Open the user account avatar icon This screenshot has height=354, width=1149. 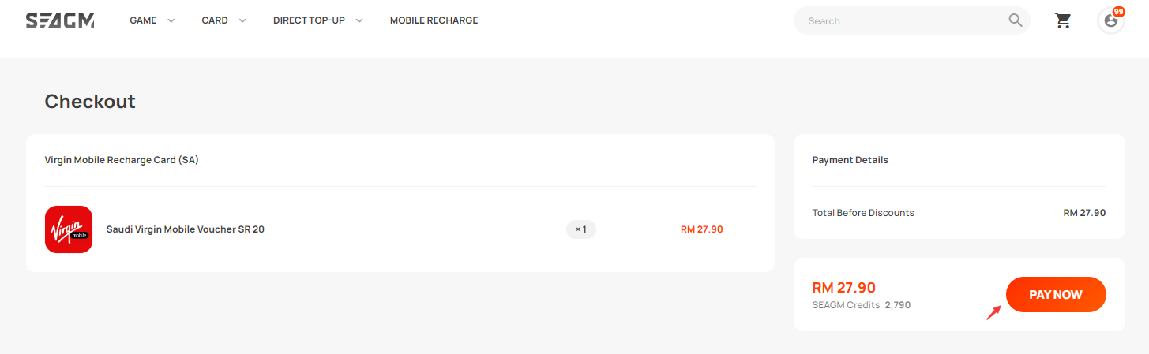click(x=1110, y=21)
